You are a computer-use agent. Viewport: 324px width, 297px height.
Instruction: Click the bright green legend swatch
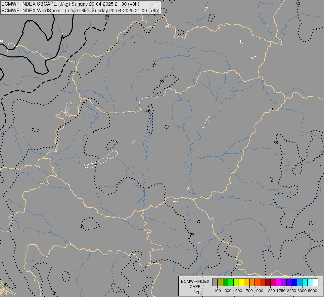tap(231, 282)
